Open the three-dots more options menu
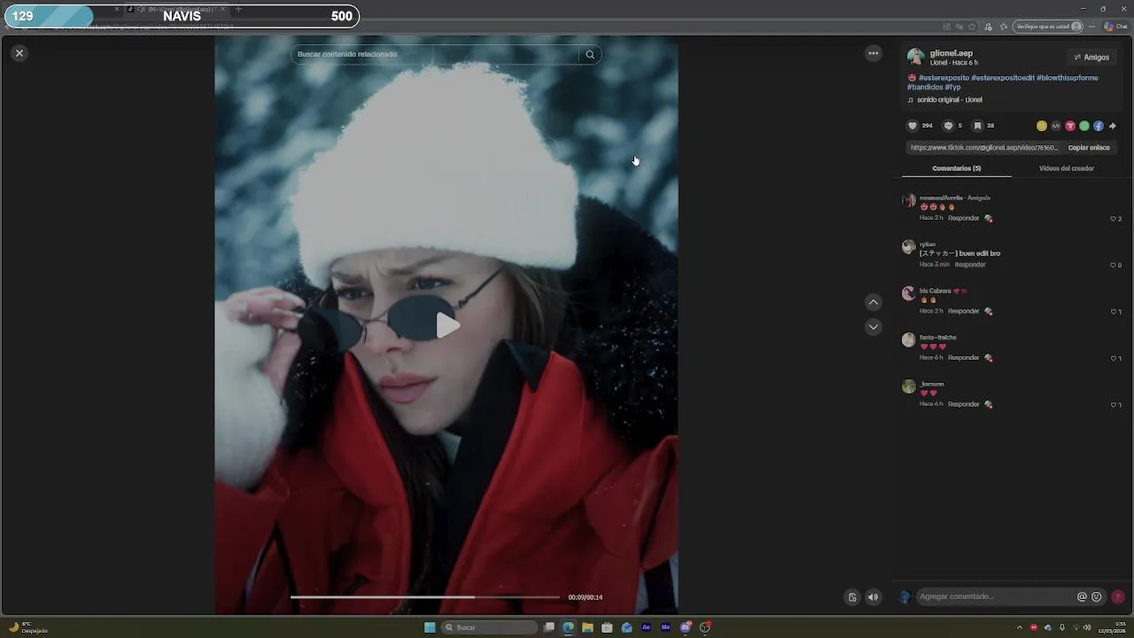Viewport: 1134px width, 638px height. [874, 53]
